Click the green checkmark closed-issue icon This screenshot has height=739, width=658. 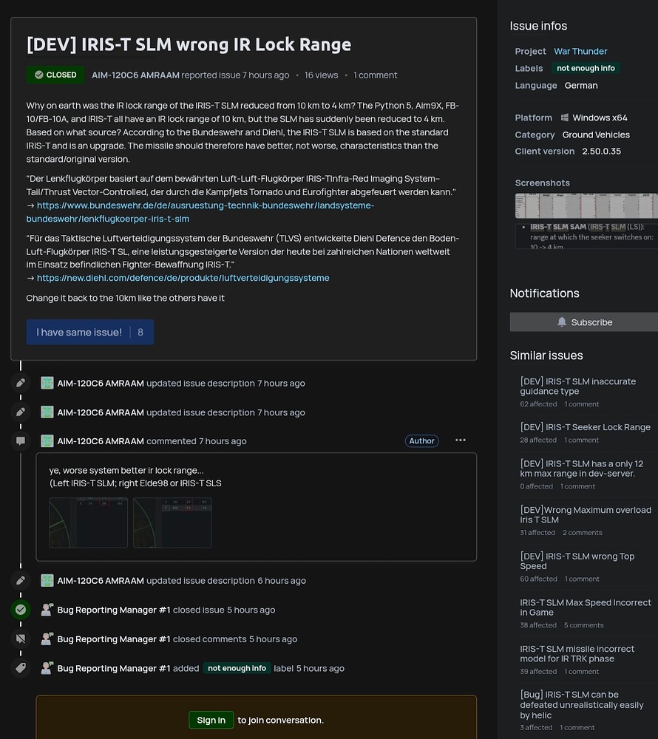pos(21,610)
